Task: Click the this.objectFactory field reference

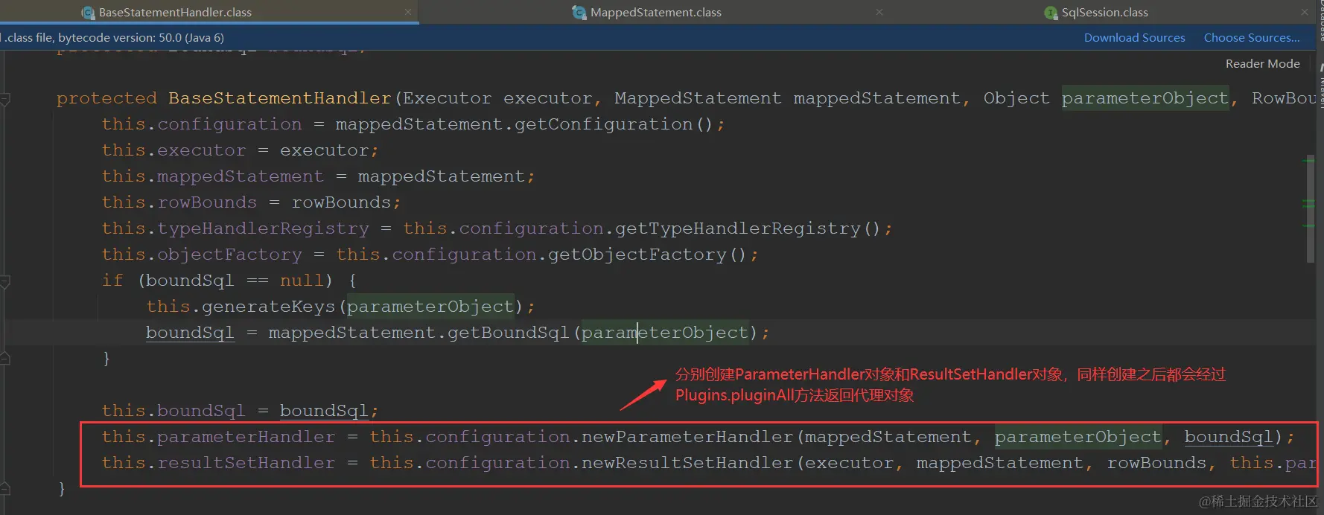Action: 201,255
